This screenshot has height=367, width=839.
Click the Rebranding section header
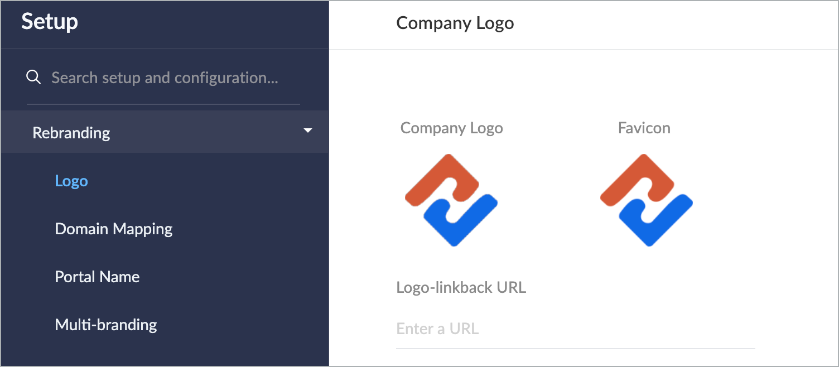pyautogui.click(x=71, y=133)
